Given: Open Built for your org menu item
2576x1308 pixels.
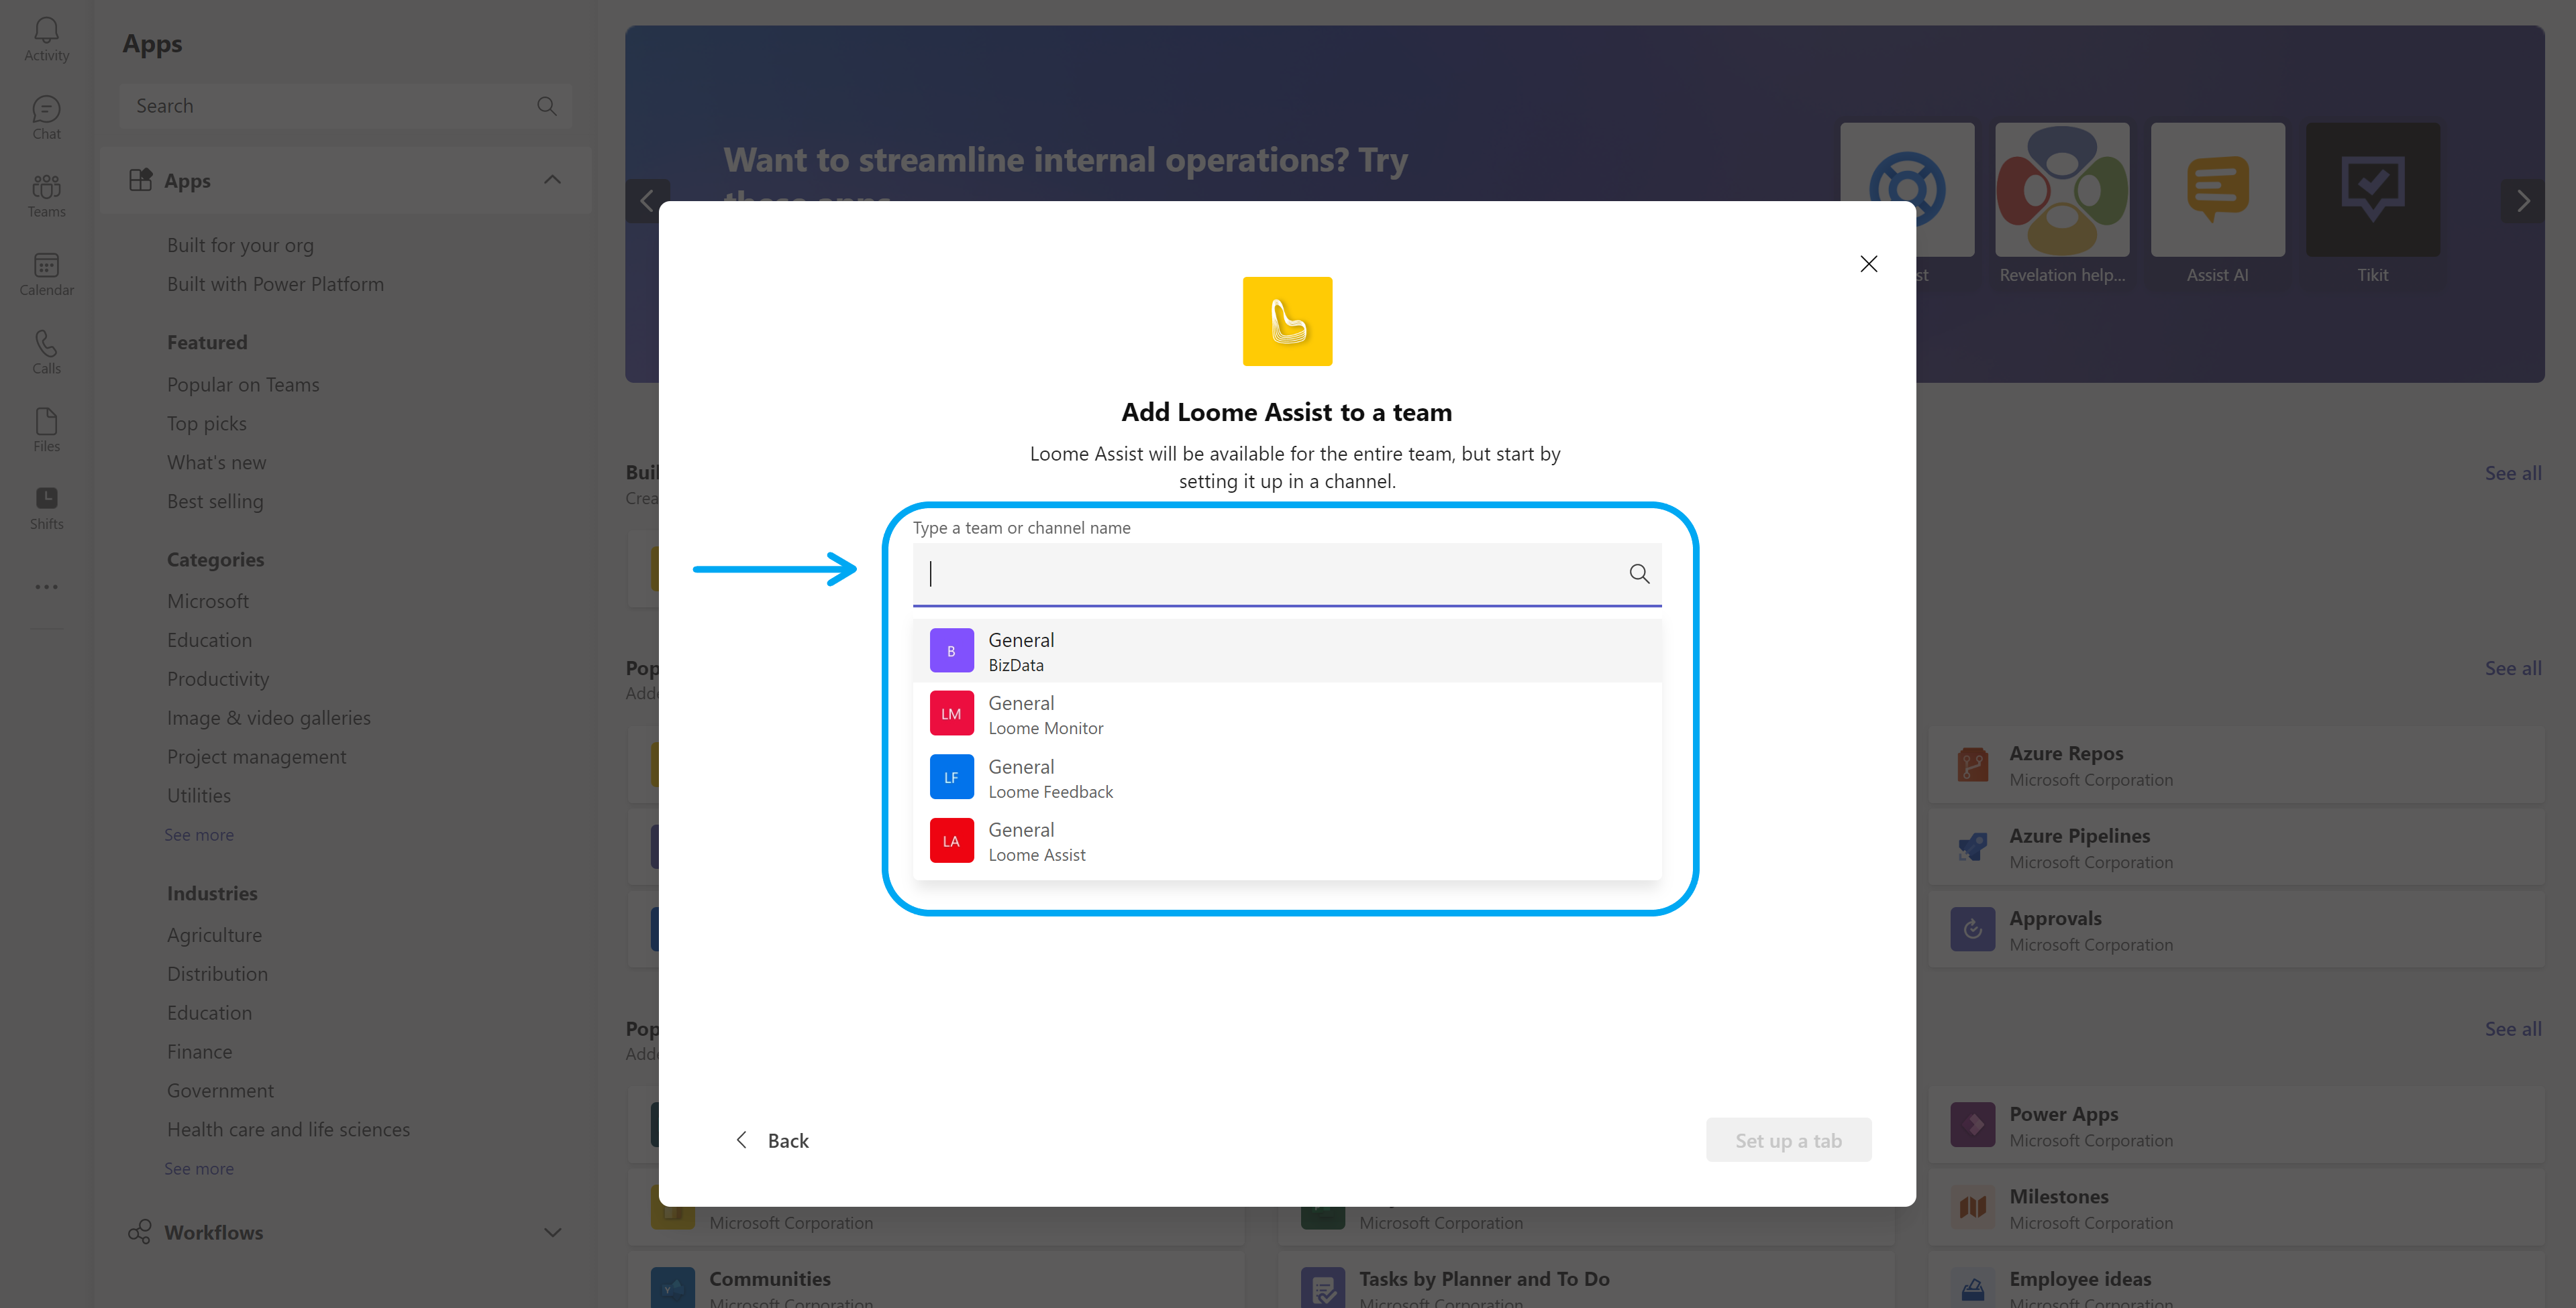Looking at the screenshot, I should tap(239, 243).
